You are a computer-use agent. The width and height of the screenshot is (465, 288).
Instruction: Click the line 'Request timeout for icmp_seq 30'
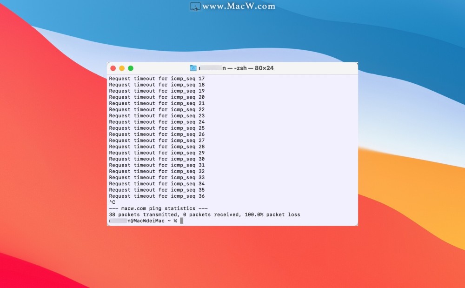click(x=157, y=159)
